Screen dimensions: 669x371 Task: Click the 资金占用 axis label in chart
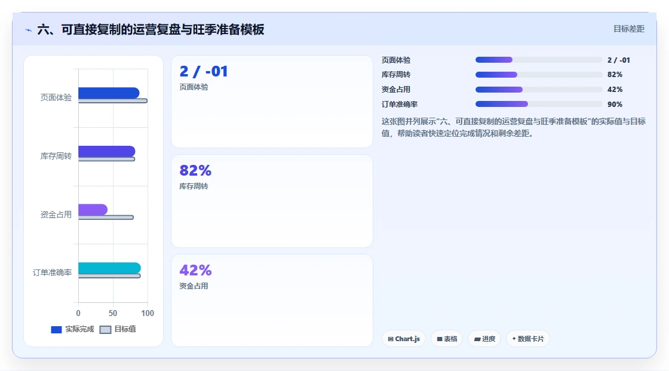point(56,214)
